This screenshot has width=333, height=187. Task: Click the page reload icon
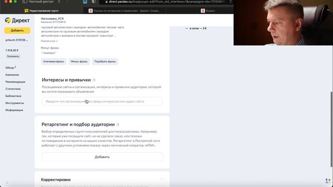[230, 2]
